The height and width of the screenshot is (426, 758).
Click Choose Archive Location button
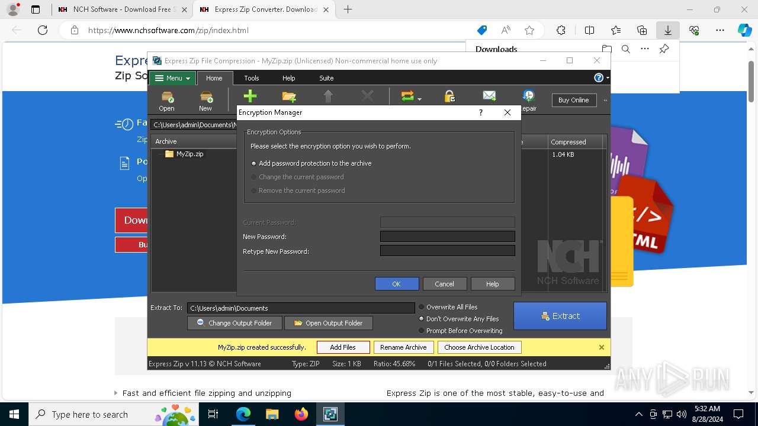click(479, 347)
